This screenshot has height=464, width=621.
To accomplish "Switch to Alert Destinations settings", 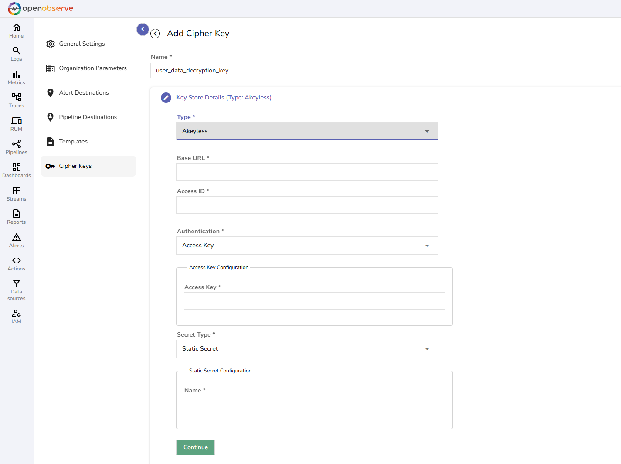I will pos(84,93).
